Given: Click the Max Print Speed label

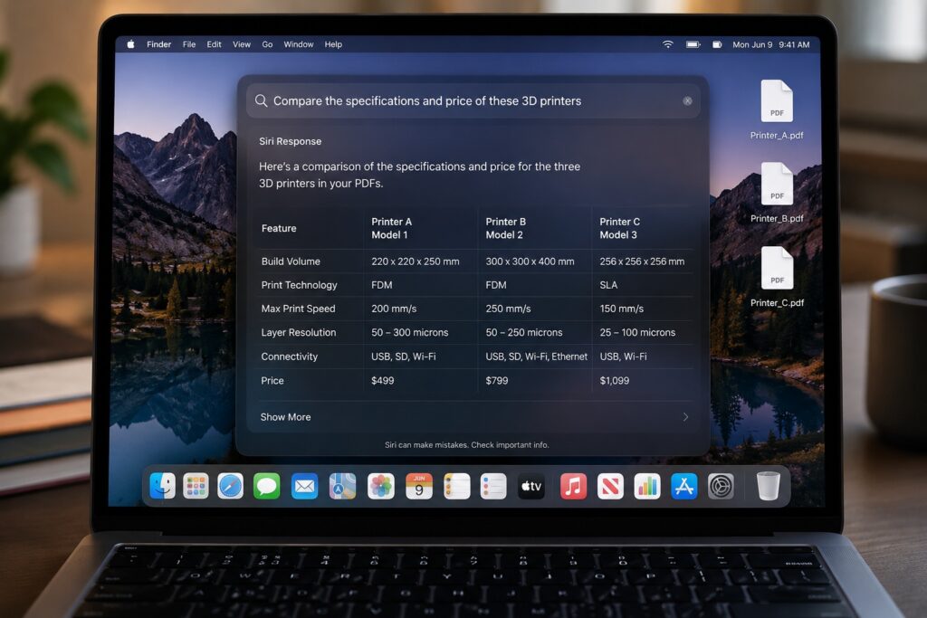Looking at the screenshot, I should 298,309.
